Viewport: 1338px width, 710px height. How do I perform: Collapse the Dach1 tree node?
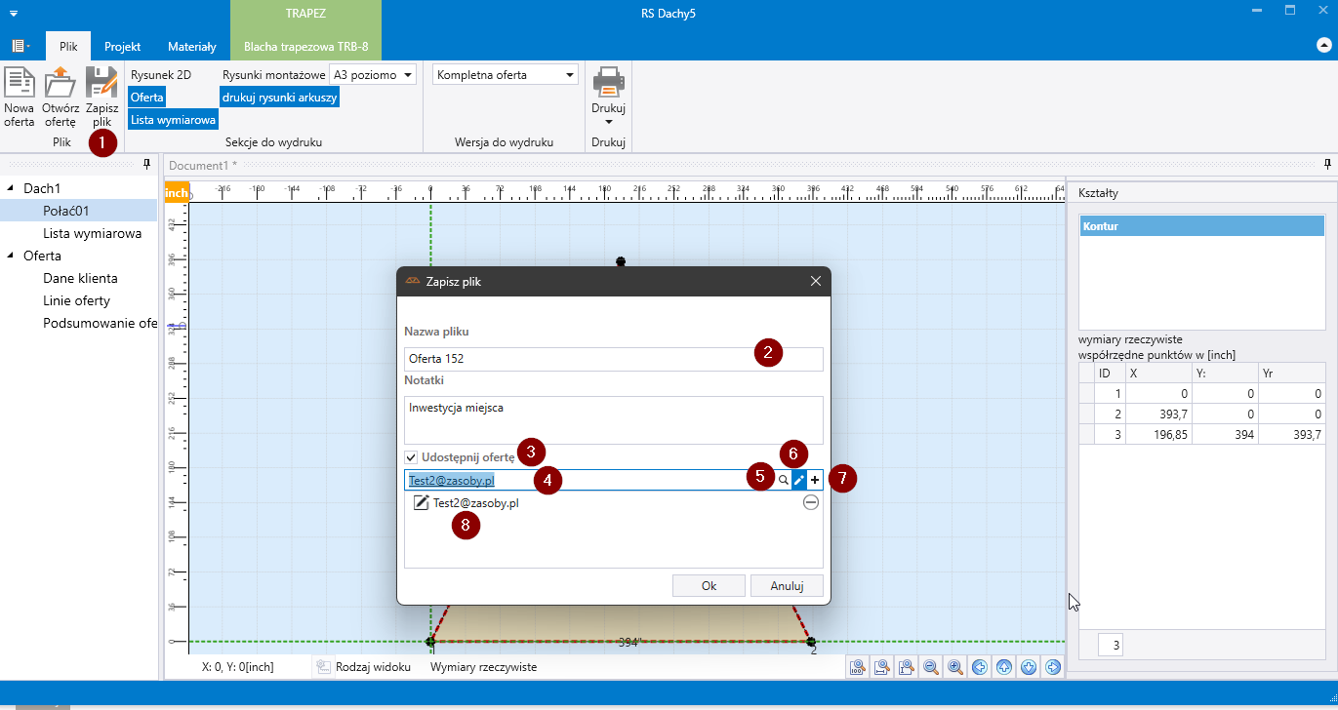click(x=11, y=188)
